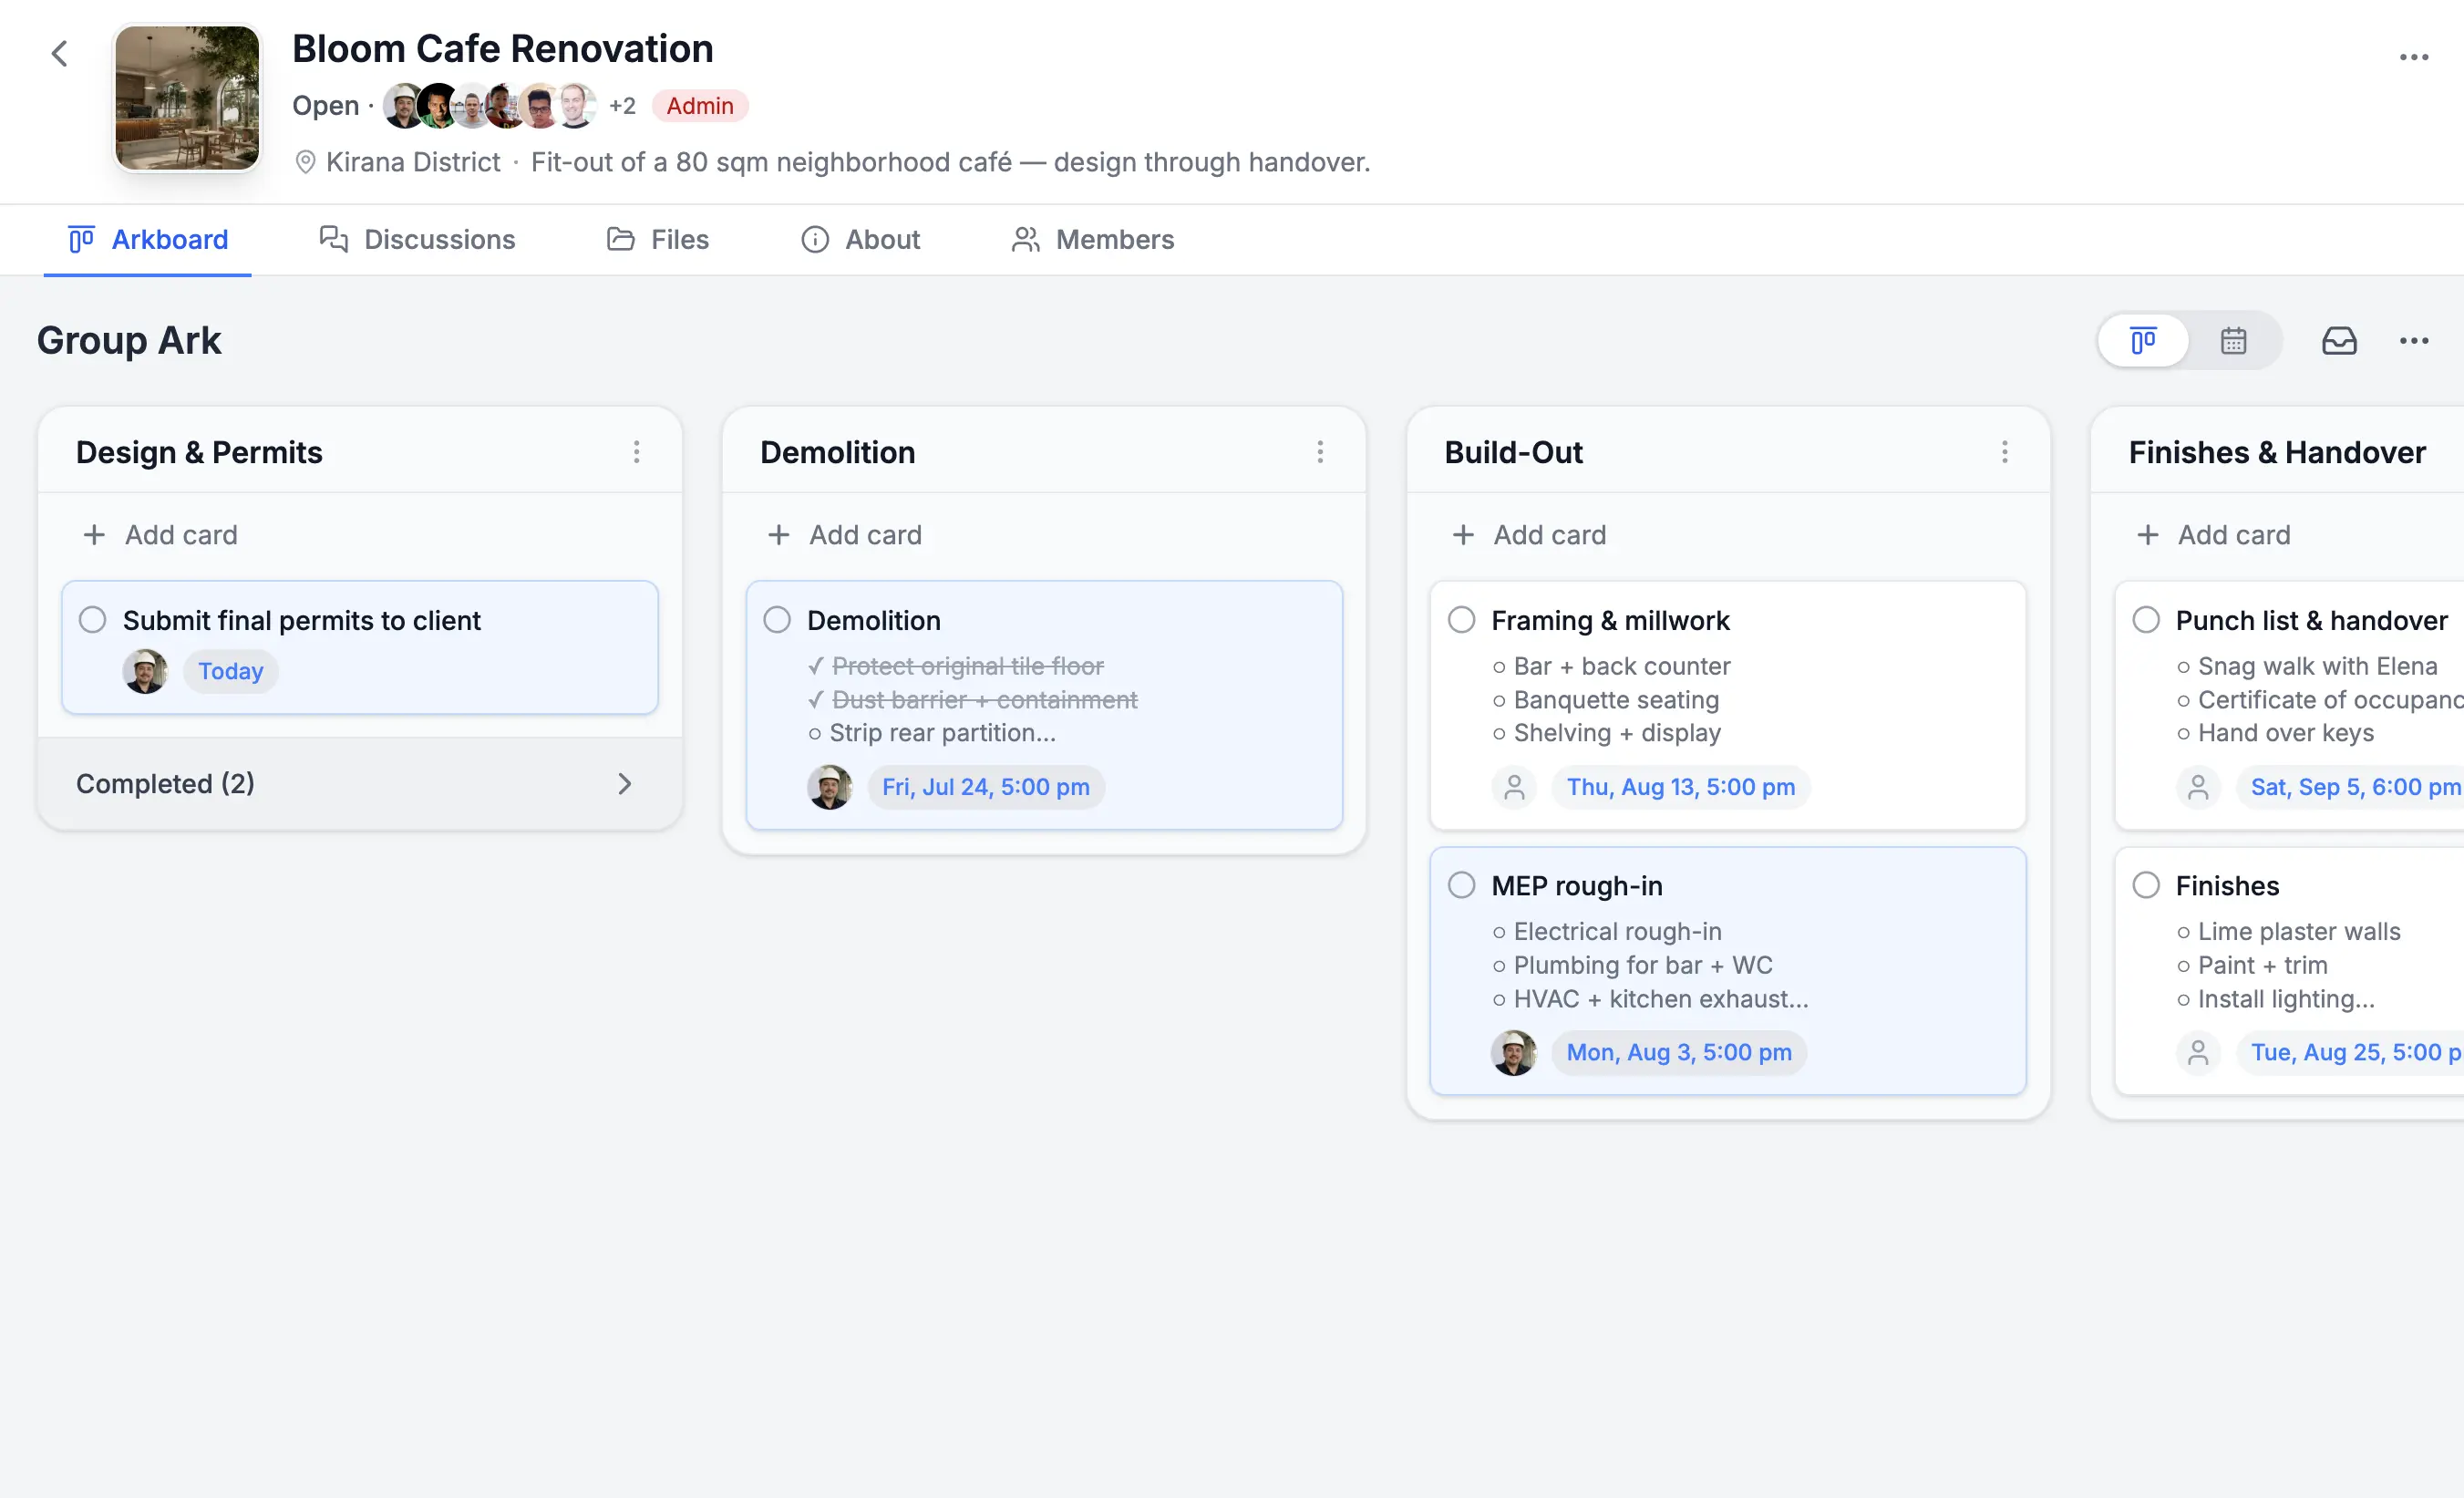Expand the Completed (2) section

[x=360, y=783]
